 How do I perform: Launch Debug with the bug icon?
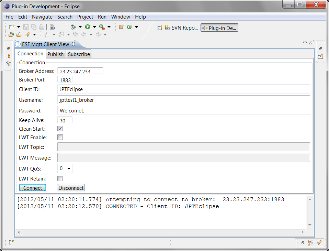[73, 27]
